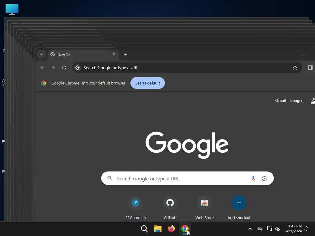Image resolution: width=315 pixels, height=236 pixels.
Task: Click the Google G icon in address bar
Action: coord(78,68)
